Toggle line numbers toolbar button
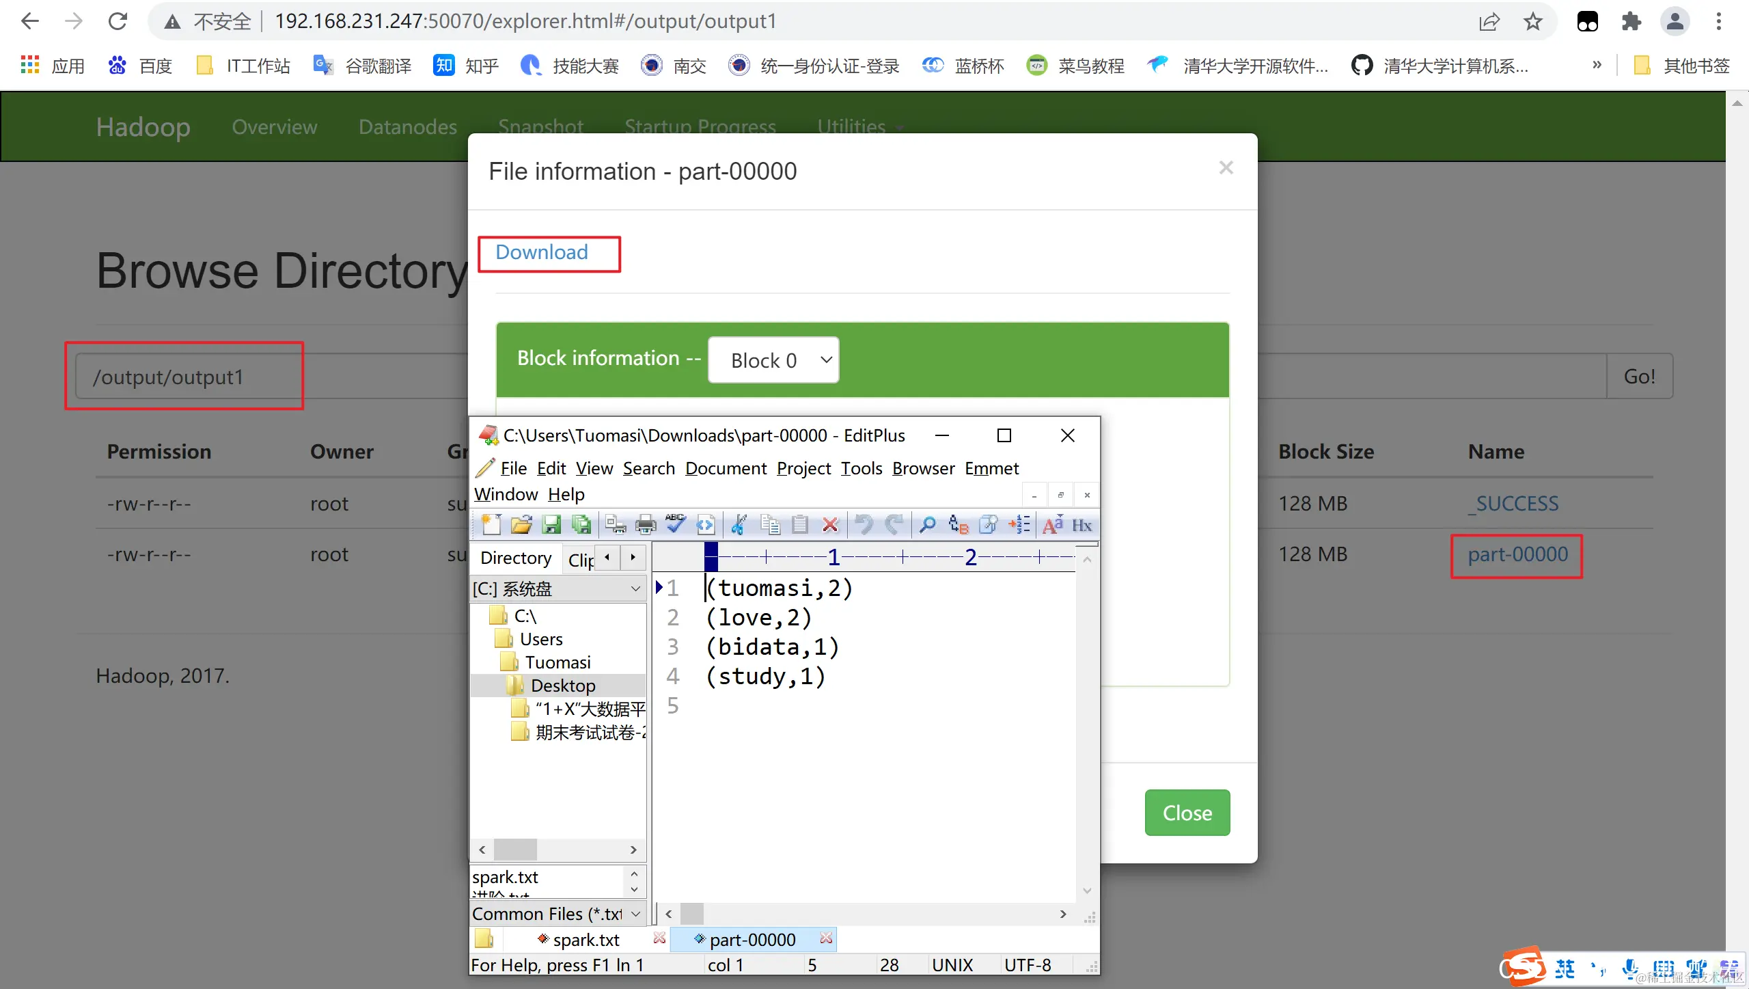This screenshot has width=1749, height=989. pyautogui.click(x=1019, y=525)
